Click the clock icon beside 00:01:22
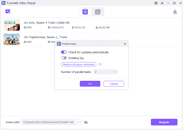 73,28
